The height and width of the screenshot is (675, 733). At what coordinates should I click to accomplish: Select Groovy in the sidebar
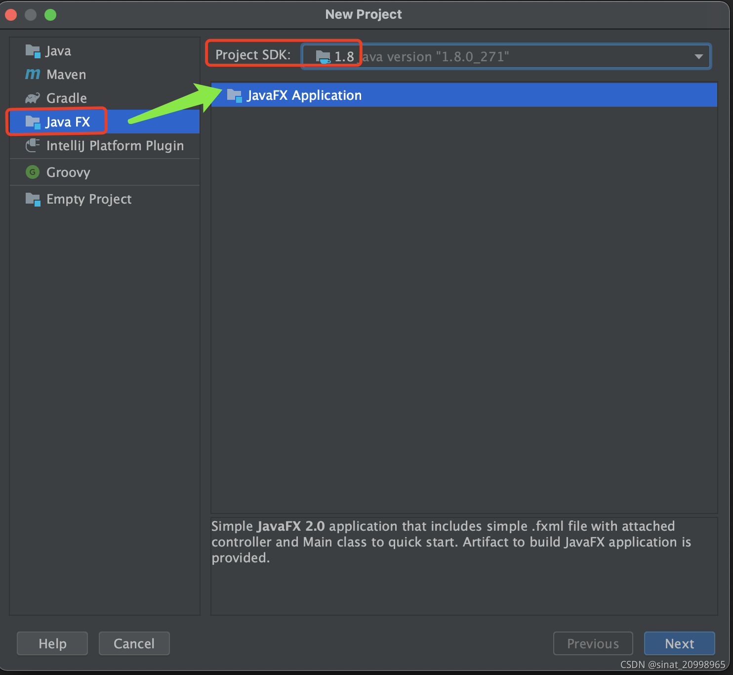[x=105, y=172]
